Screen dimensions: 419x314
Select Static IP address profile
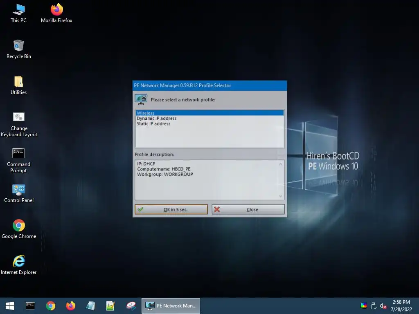point(209,123)
